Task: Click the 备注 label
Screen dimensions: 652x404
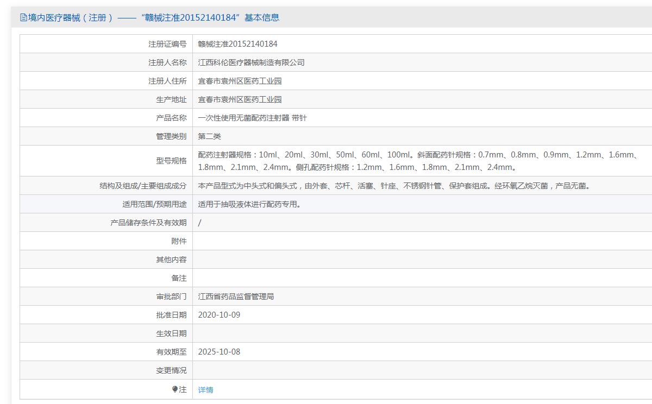Action: tap(179, 278)
